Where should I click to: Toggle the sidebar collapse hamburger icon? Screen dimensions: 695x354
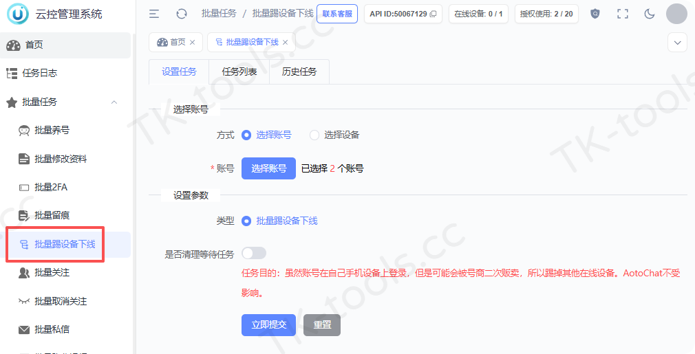point(154,14)
